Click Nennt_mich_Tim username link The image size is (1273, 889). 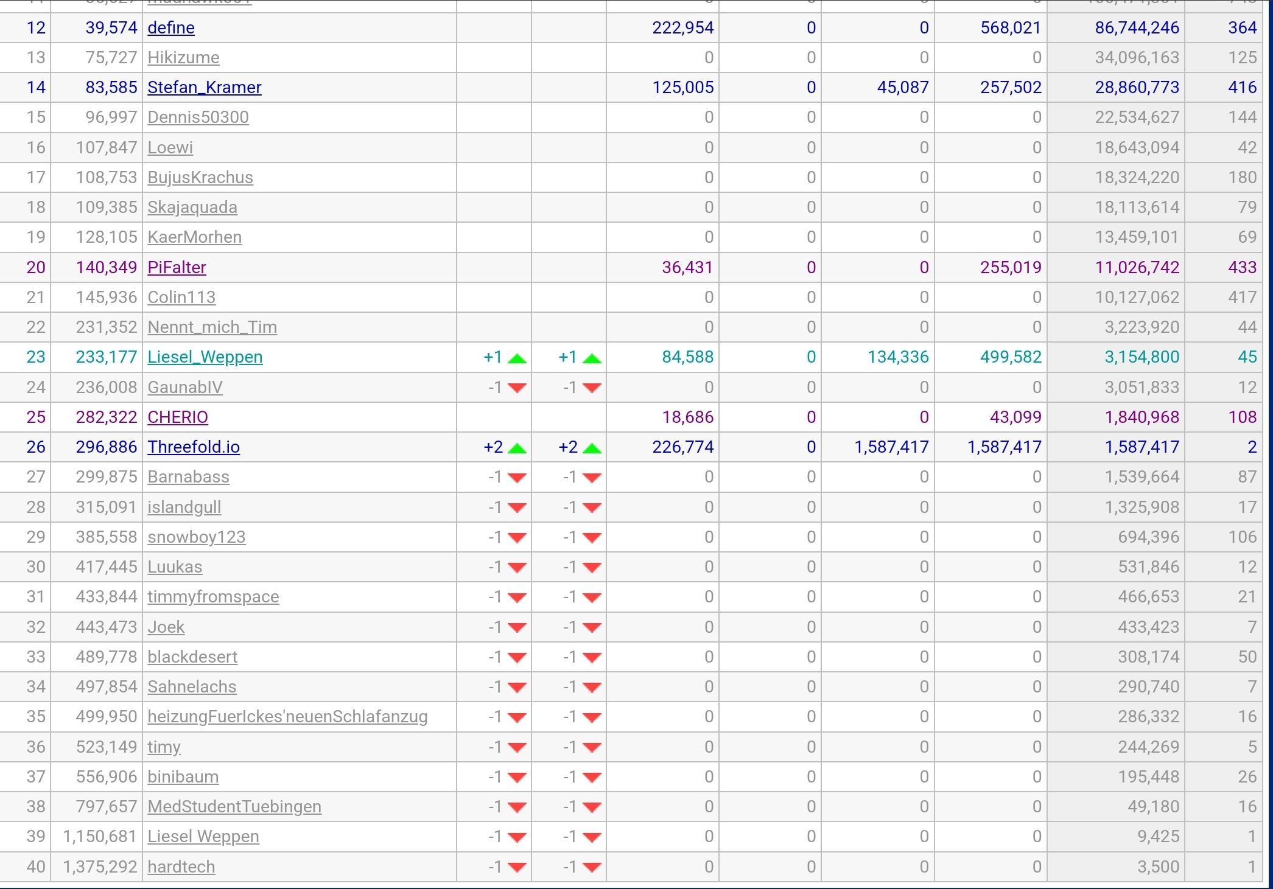(x=212, y=327)
